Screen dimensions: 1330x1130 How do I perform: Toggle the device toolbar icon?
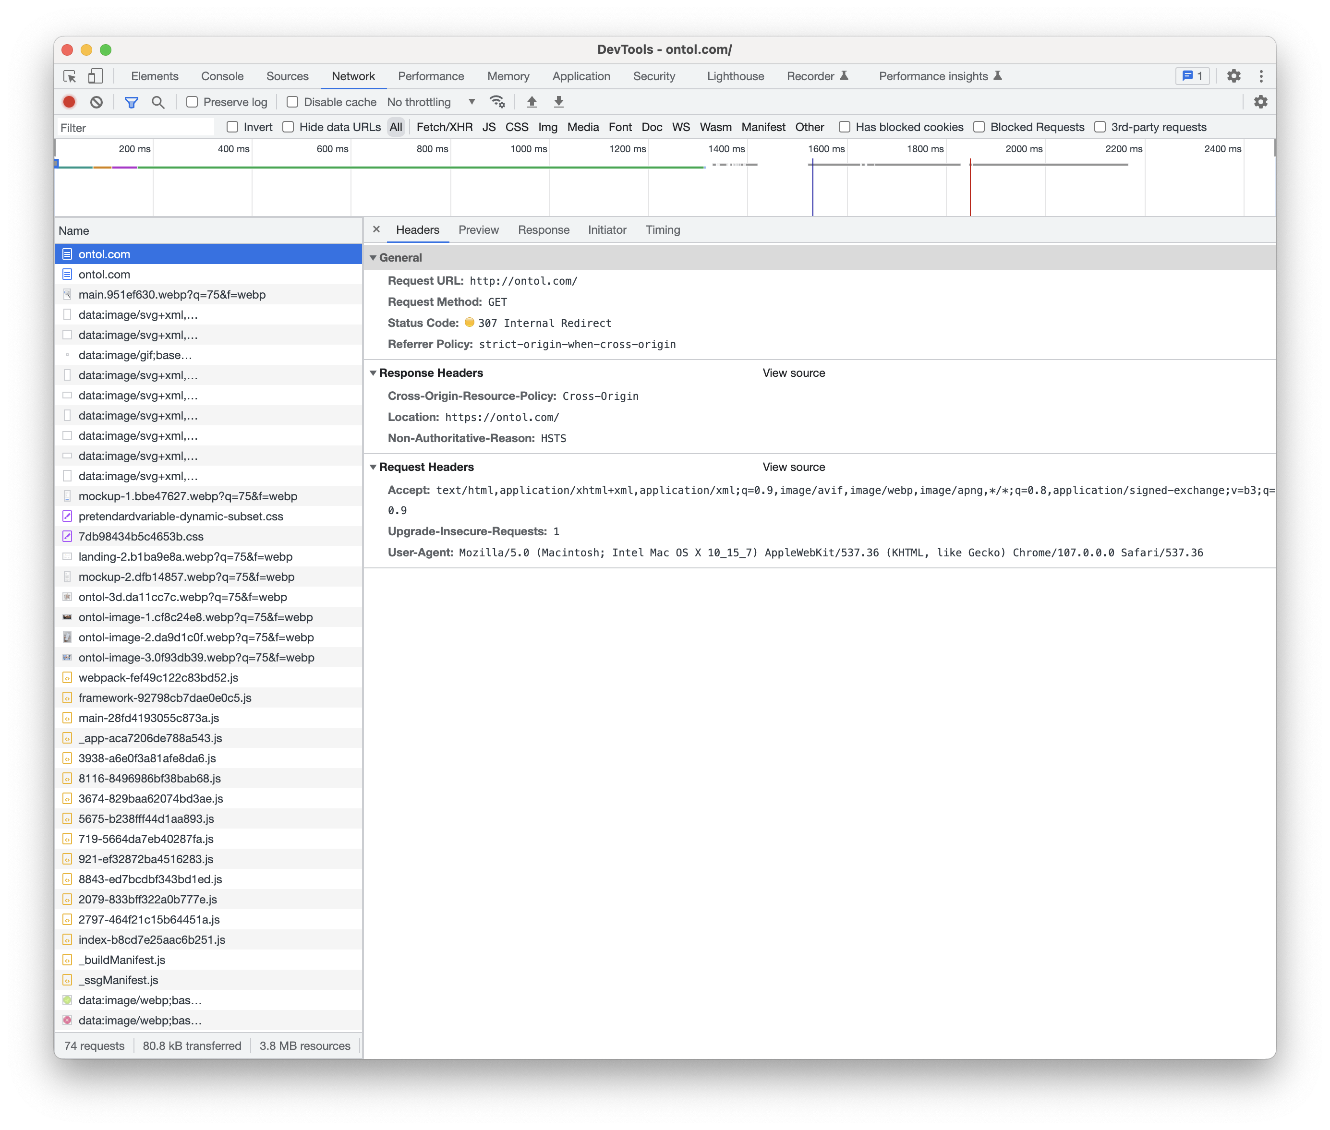(95, 76)
